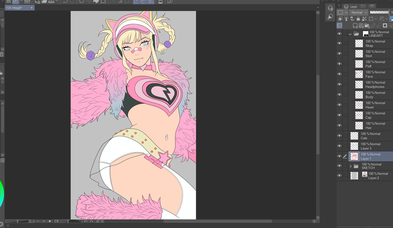Open mask enable dropdown arrow
The width and height of the screenshot is (393, 228).
(376, 19)
